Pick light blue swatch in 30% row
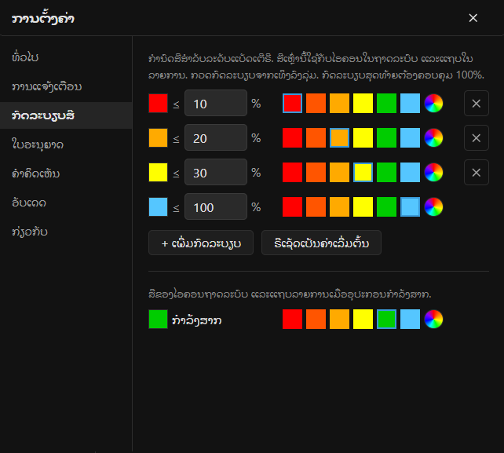Screen dimensions: 504x453 410,172
